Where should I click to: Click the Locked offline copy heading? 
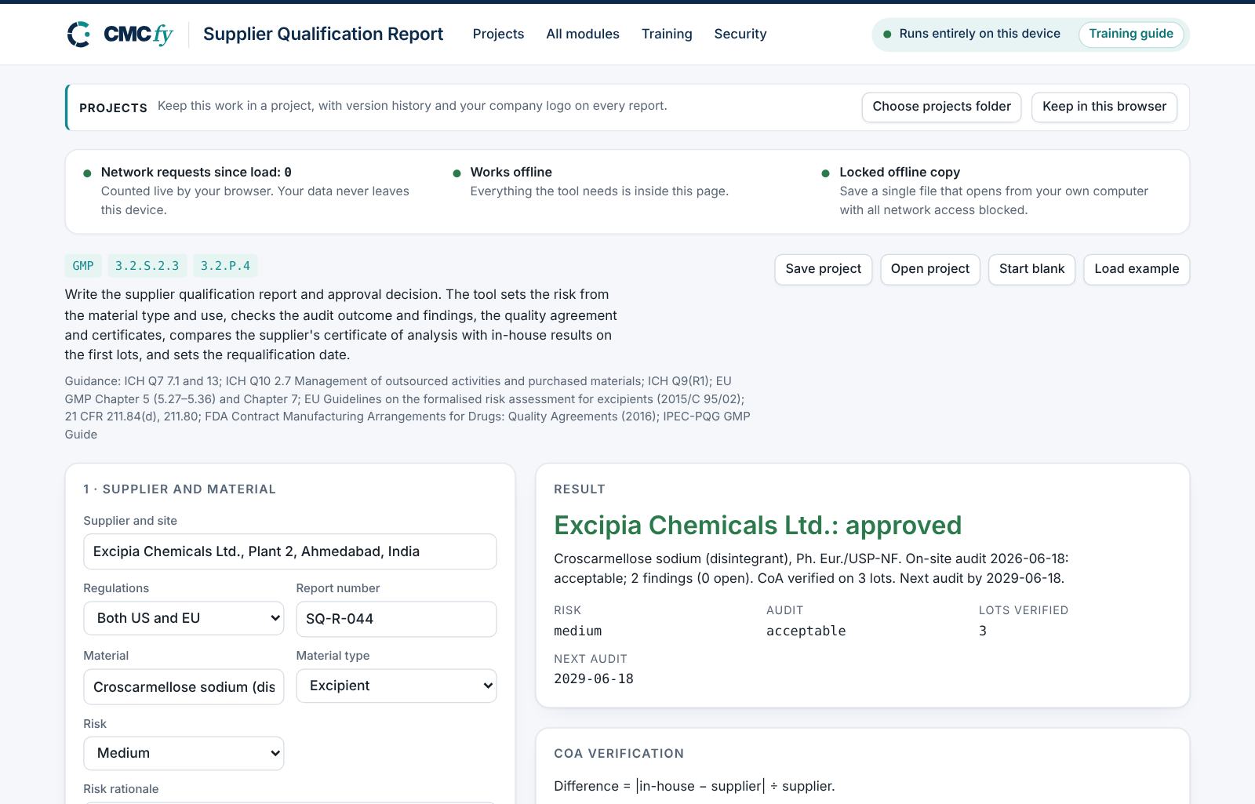point(900,172)
